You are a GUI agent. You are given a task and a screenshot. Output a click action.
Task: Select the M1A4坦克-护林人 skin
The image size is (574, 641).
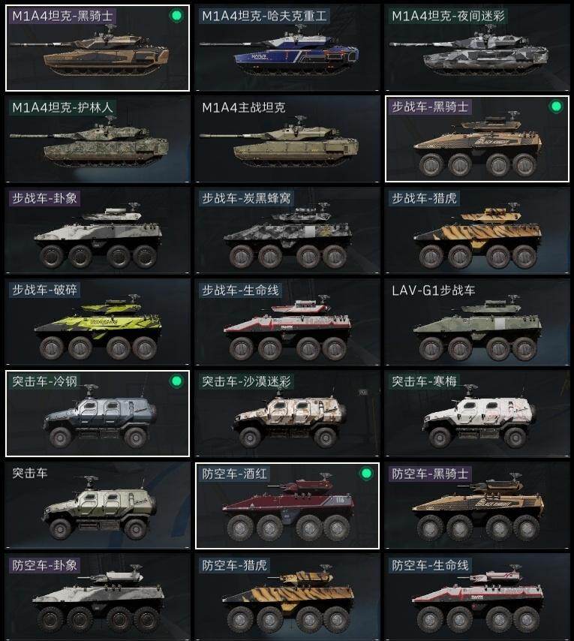click(98, 139)
